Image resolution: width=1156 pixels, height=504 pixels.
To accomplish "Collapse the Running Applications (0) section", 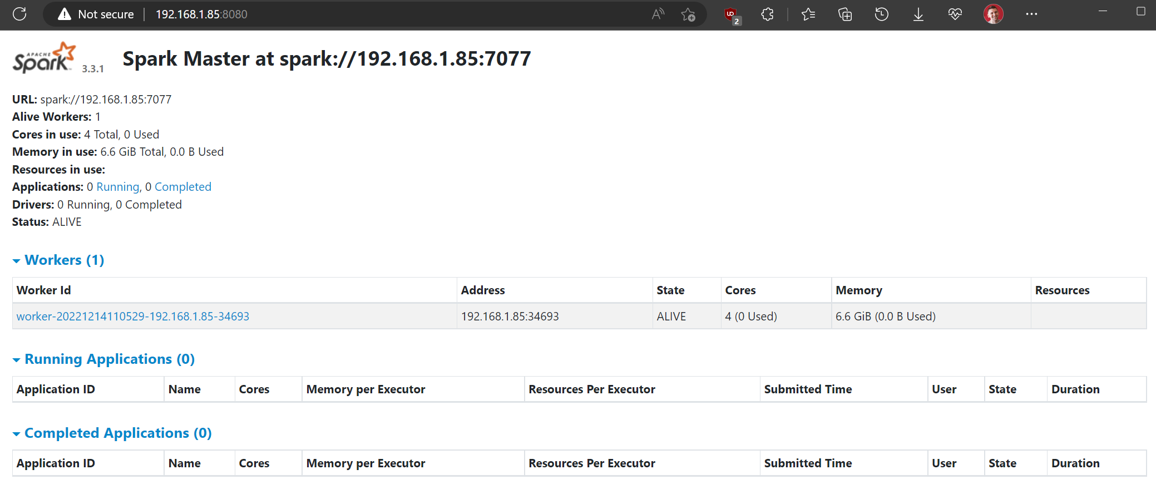I will click(103, 359).
